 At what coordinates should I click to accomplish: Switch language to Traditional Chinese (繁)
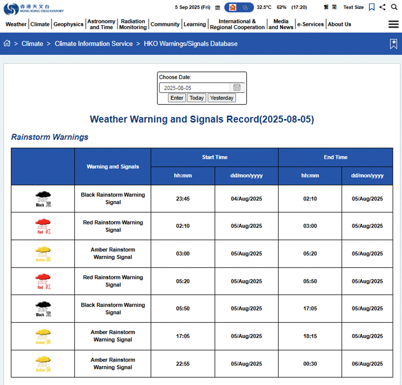[x=326, y=7]
